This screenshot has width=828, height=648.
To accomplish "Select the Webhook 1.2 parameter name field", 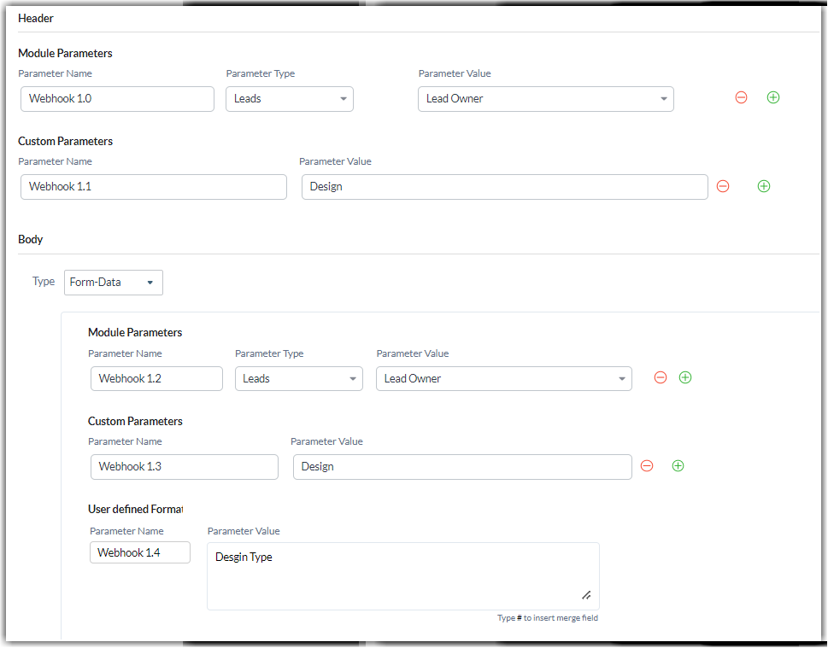I will 156,379.
